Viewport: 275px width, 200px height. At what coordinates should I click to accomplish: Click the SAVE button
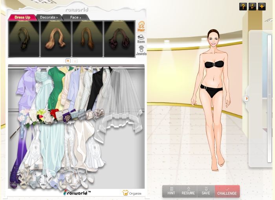[206, 191]
